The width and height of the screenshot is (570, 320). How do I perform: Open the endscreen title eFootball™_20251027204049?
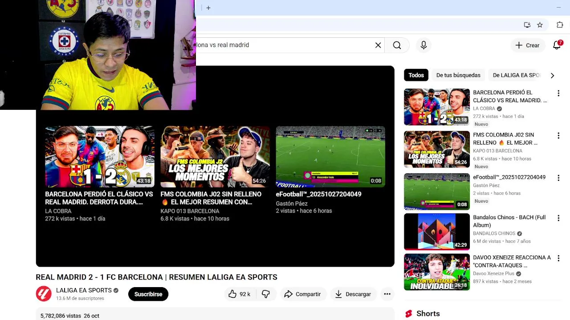pyautogui.click(x=318, y=194)
